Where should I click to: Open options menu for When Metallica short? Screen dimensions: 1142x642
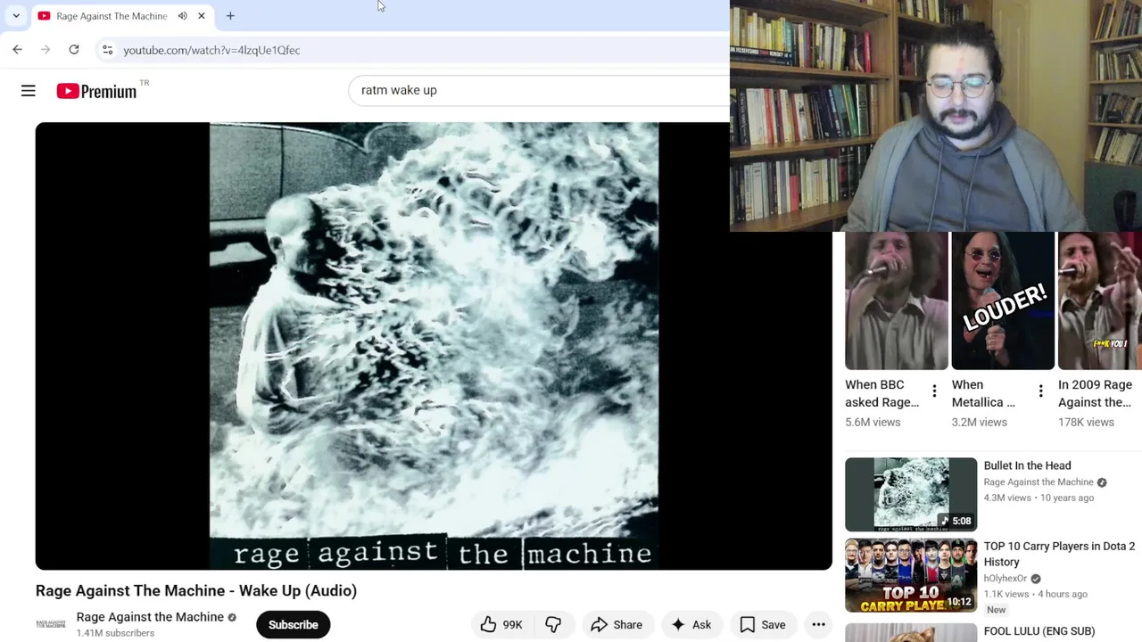(1040, 391)
